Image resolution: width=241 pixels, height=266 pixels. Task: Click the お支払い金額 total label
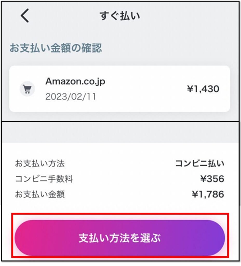[40, 194]
